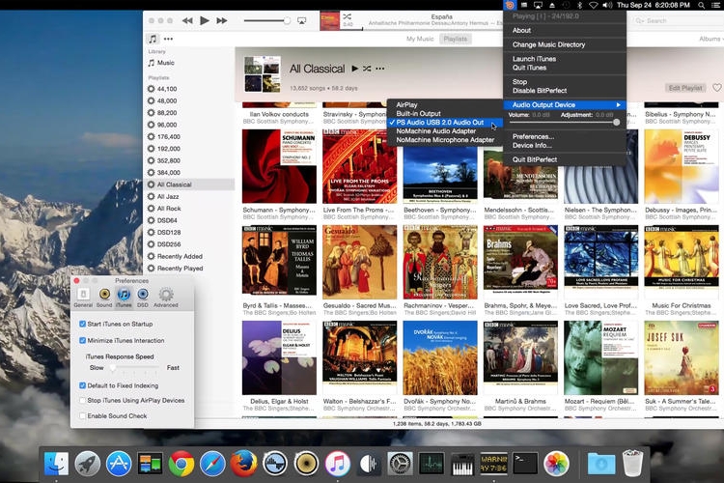This screenshot has height=483, width=724.
Task: Select the 192,000 playlist
Action: [x=188, y=149]
